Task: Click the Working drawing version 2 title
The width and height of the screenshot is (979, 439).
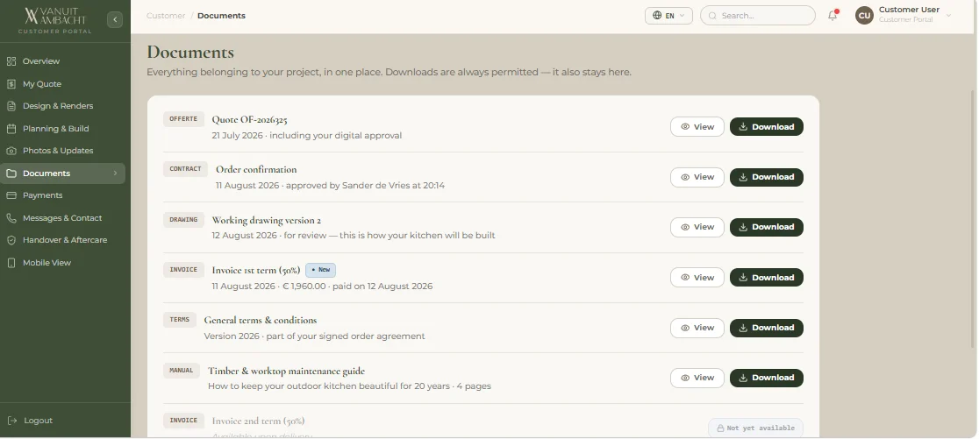Action: pyautogui.click(x=266, y=220)
